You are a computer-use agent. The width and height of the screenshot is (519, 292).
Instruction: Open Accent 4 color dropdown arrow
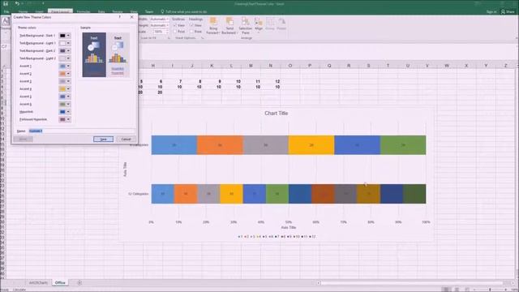(x=68, y=88)
